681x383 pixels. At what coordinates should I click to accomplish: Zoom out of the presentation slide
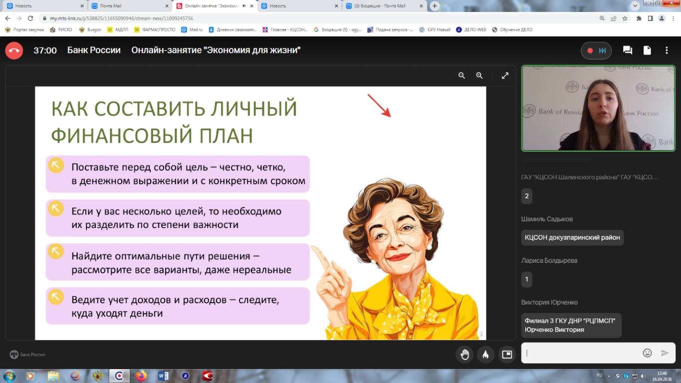(x=461, y=76)
